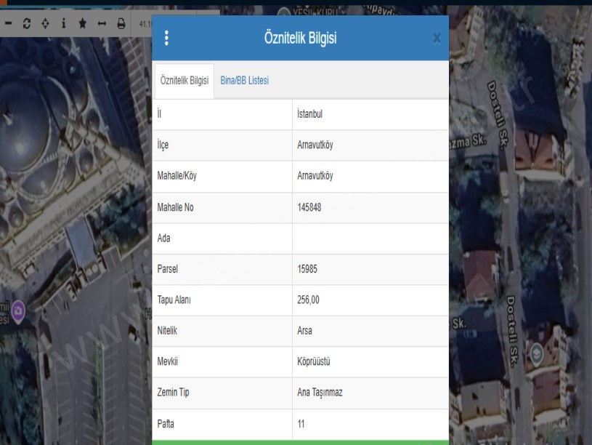The height and width of the screenshot is (445, 592).
Task: Close the Öznitelik Bilgisi dialog
Action: pyautogui.click(x=437, y=39)
